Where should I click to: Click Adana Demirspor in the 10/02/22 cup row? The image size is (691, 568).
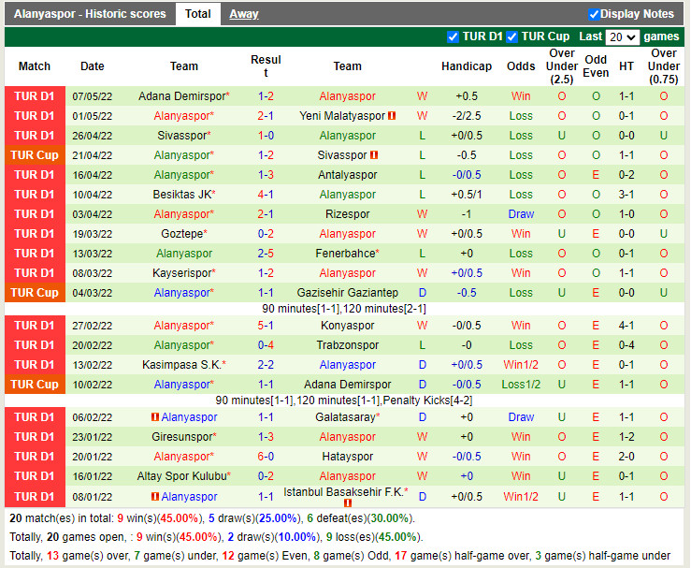point(347,385)
